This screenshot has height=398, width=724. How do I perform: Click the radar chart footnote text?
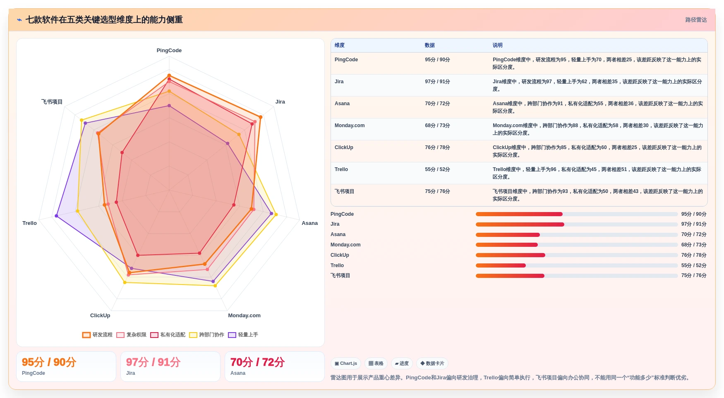[x=511, y=378]
